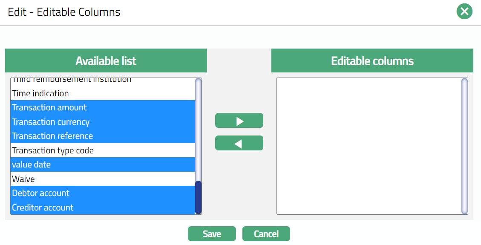Click the Editable columns header
This screenshot has height=245, width=481.
(x=372, y=61)
